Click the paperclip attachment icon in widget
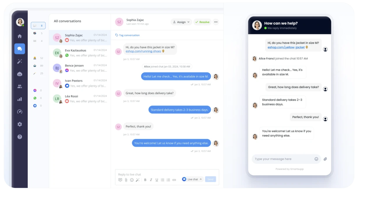365x198 pixels. (325, 159)
